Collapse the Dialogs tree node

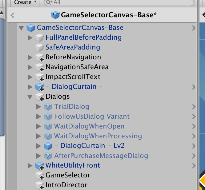click(x=30, y=97)
